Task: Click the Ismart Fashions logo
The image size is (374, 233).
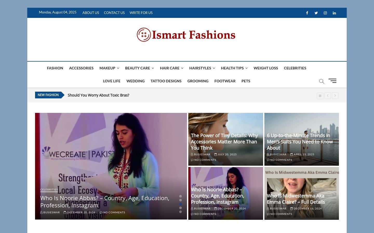Action: [186, 35]
